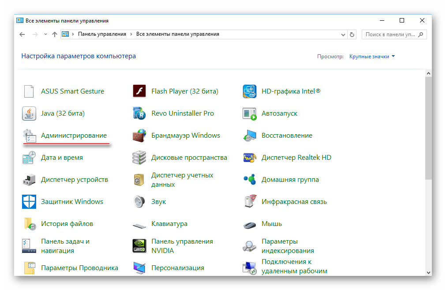Open the Администрирование link

pyautogui.click(x=74, y=136)
